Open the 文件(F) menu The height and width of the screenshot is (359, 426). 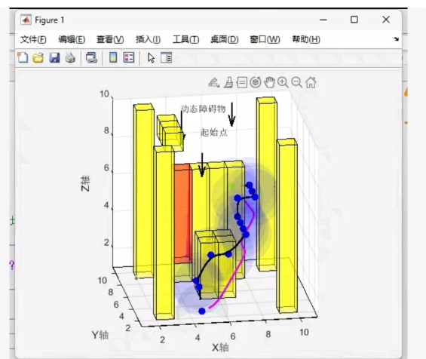pyautogui.click(x=33, y=40)
